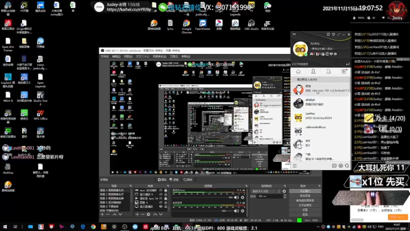Viewport: 410px width, 231px height.
Task: Move selected source up in Sources panel
Action: (155, 214)
